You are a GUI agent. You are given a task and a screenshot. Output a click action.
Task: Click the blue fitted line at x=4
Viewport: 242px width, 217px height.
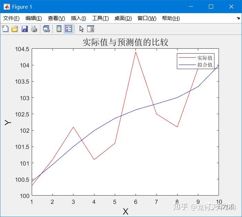[94, 130]
